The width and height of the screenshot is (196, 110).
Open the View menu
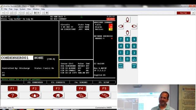point(29,9)
